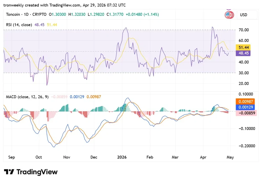Click the Oct label on time axis
Viewport: 262px width, 182px height.
coord(39,157)
